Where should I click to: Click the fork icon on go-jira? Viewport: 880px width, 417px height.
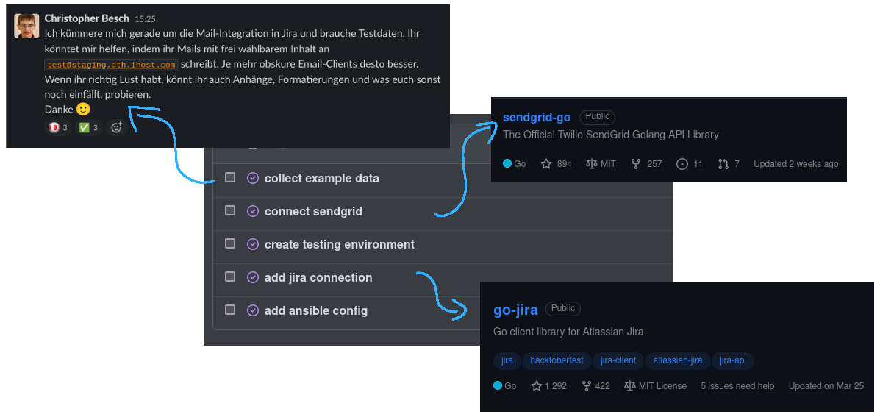pos(586,385)
